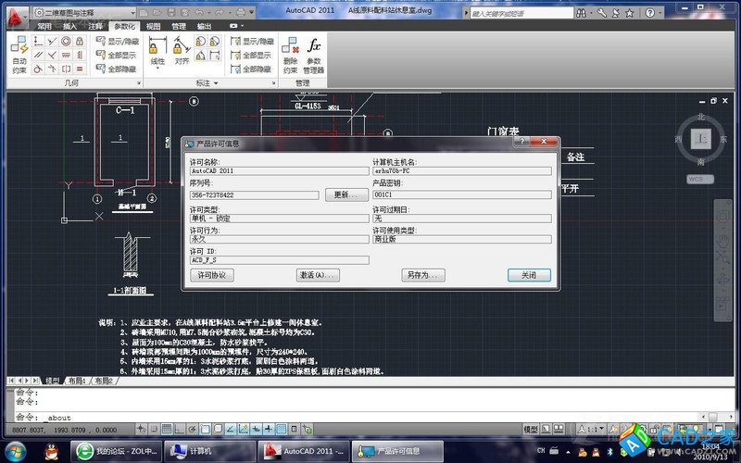Toggle object snap in status bar

[205, 429]
